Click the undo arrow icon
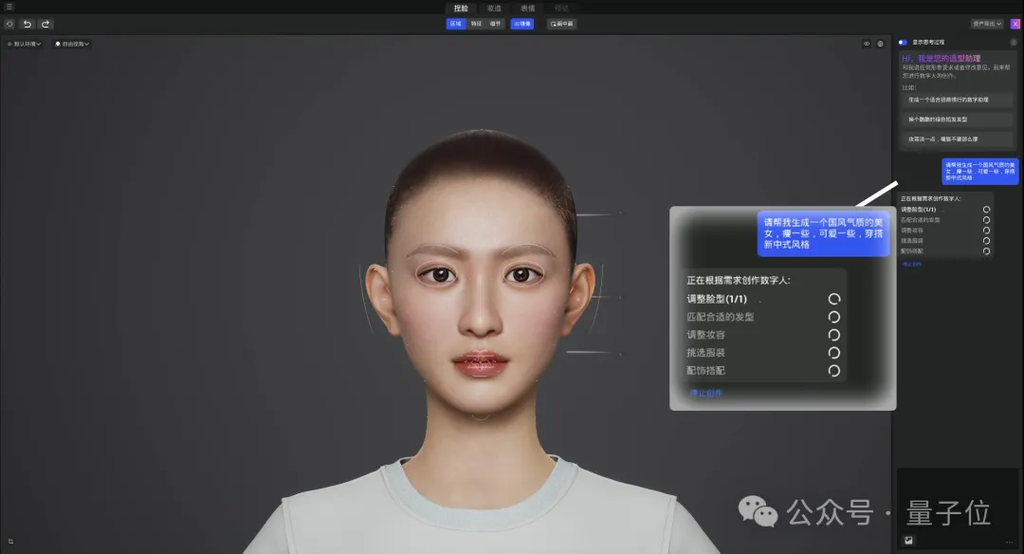The width and height of the screenshot is (1024, 554). click(x=27, y=24)
